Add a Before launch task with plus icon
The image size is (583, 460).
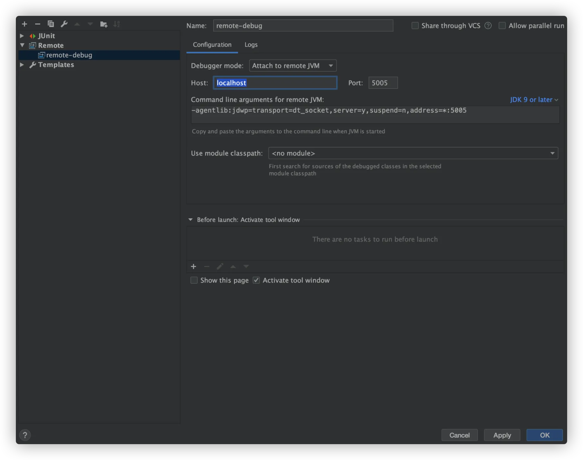[193, 266]
